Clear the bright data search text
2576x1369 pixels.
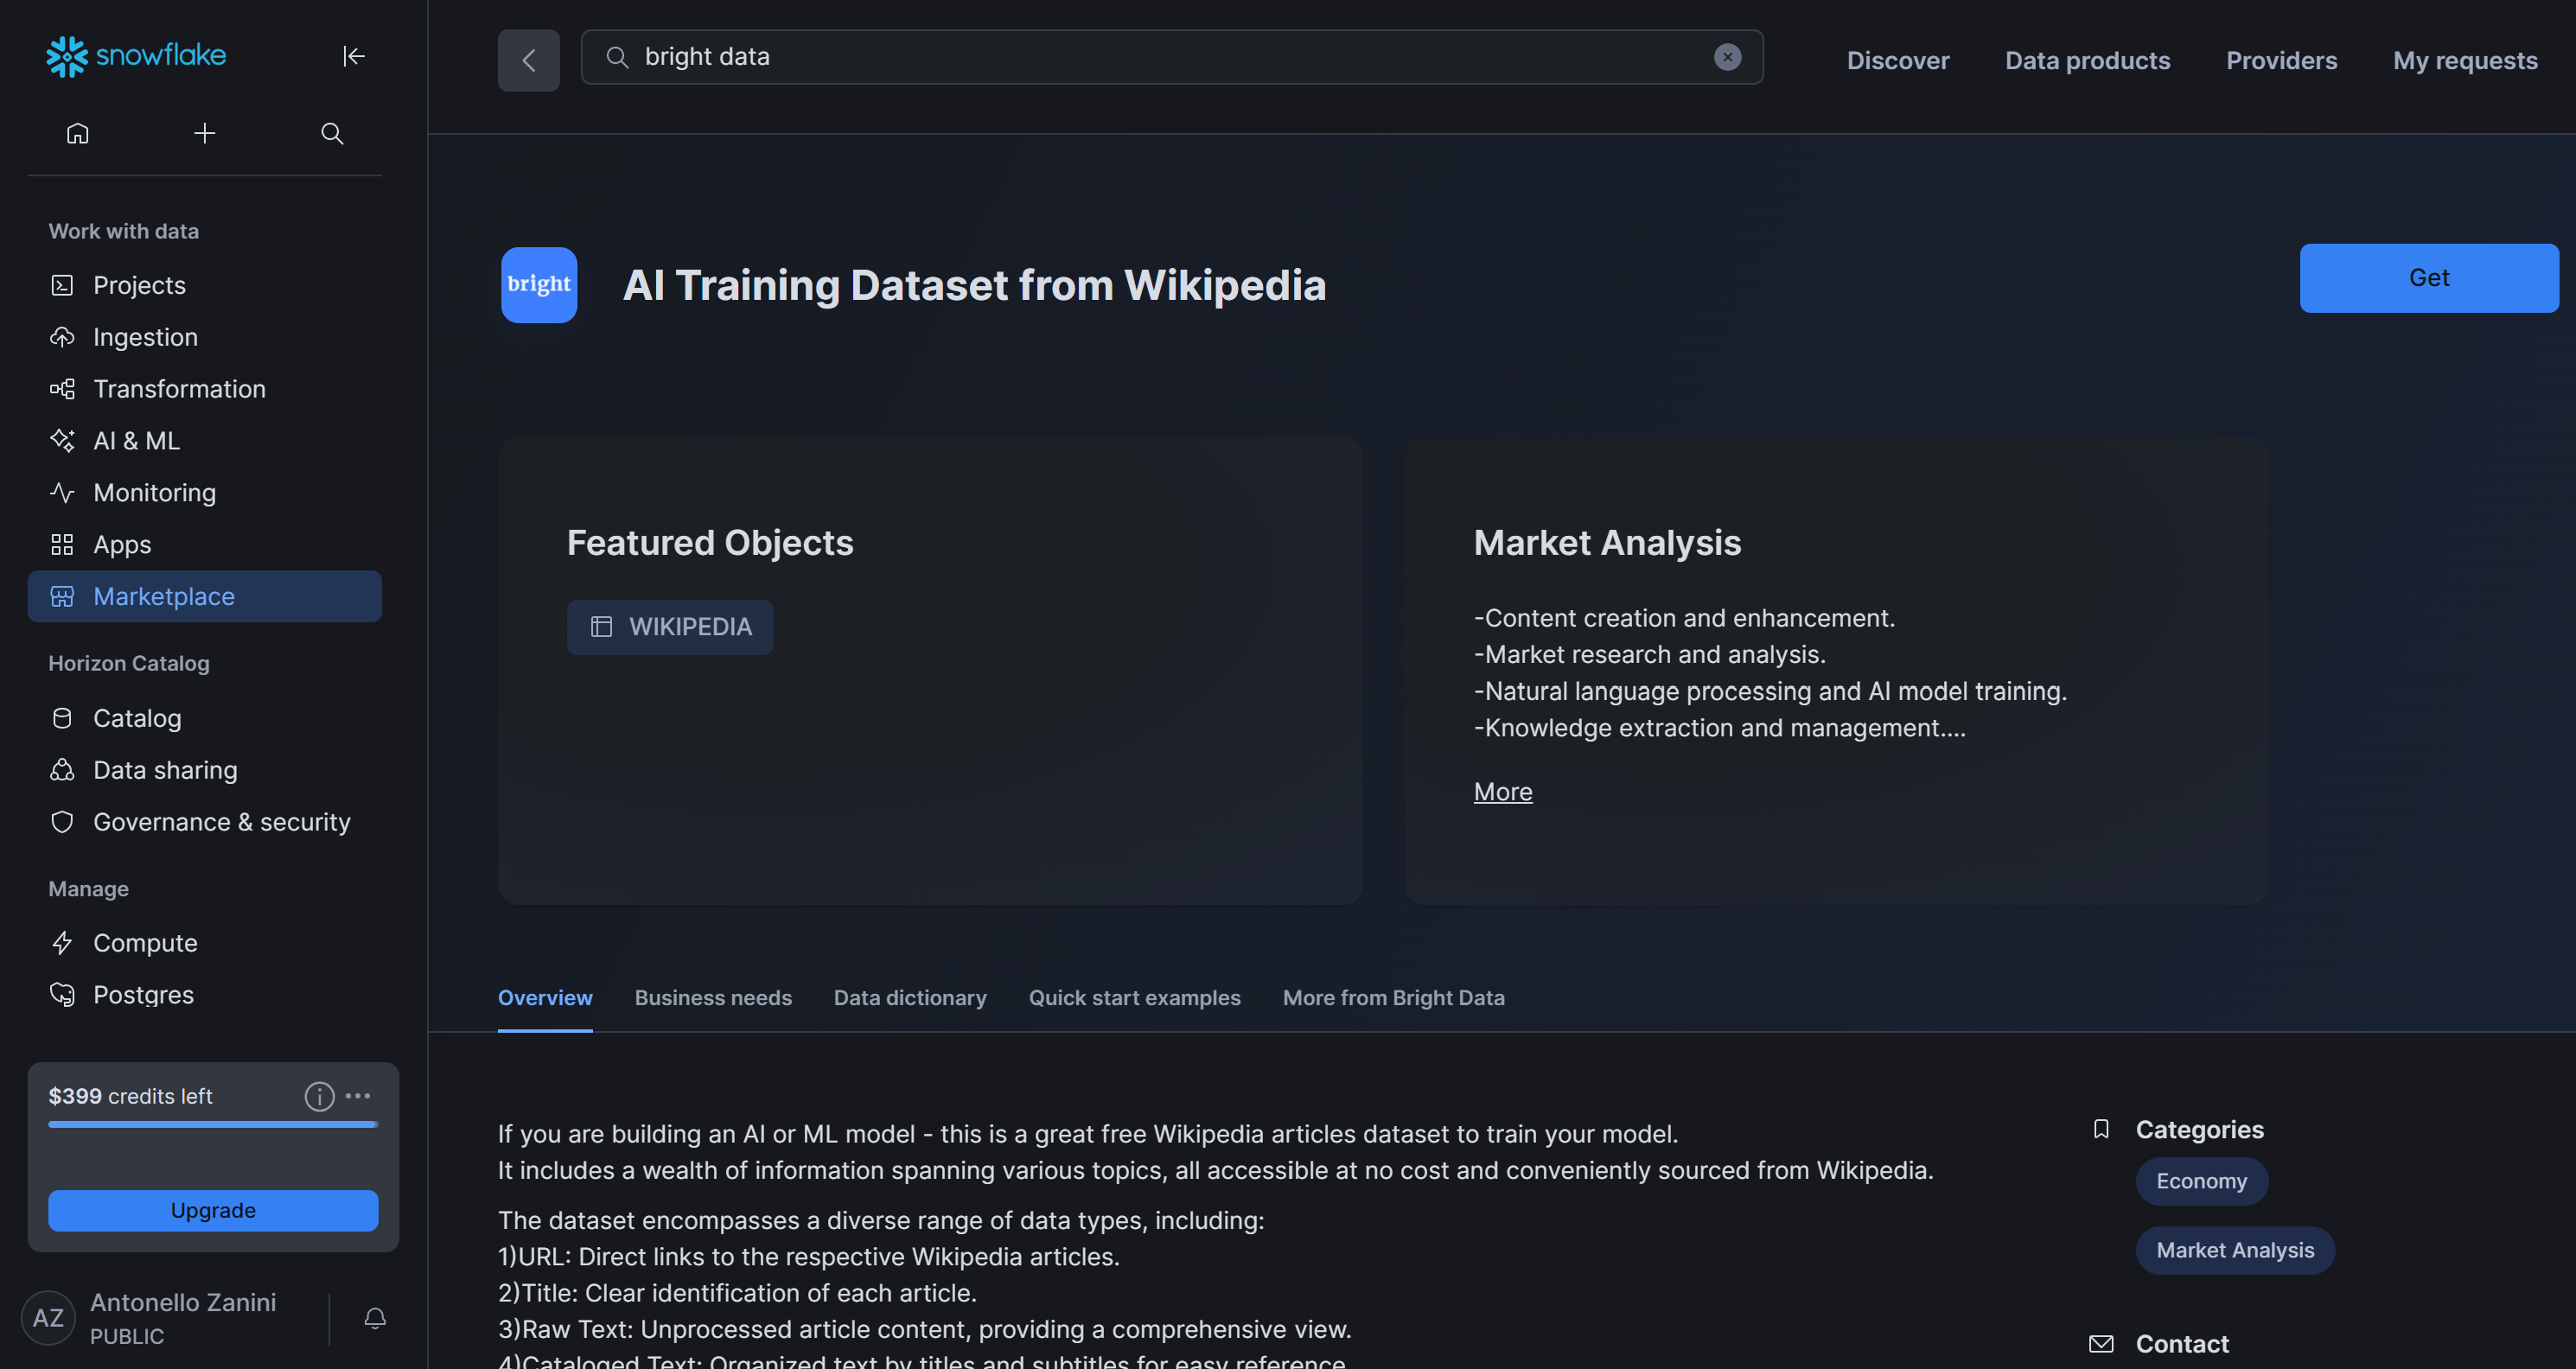pos(1728,57)
